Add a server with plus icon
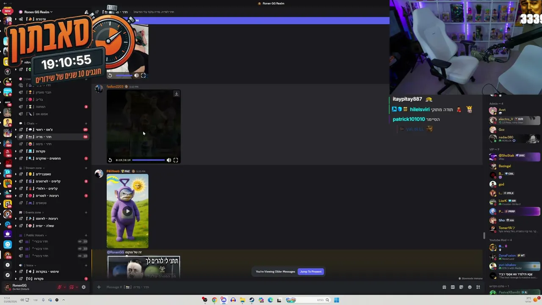The image size is (542, 305). coord(7,265)
